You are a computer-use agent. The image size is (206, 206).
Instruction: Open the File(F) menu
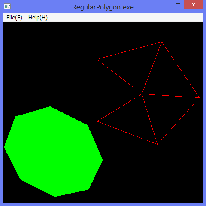[14, 18]
